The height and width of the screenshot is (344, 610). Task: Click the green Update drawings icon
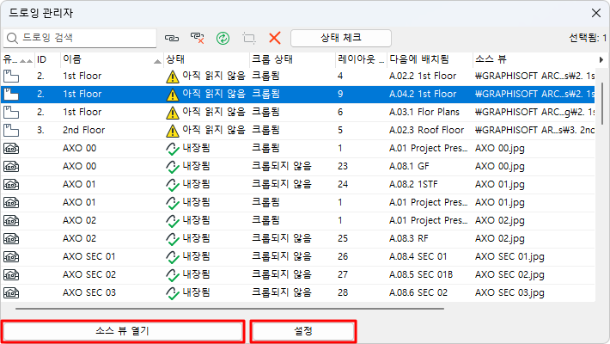(x=223, y=38)
